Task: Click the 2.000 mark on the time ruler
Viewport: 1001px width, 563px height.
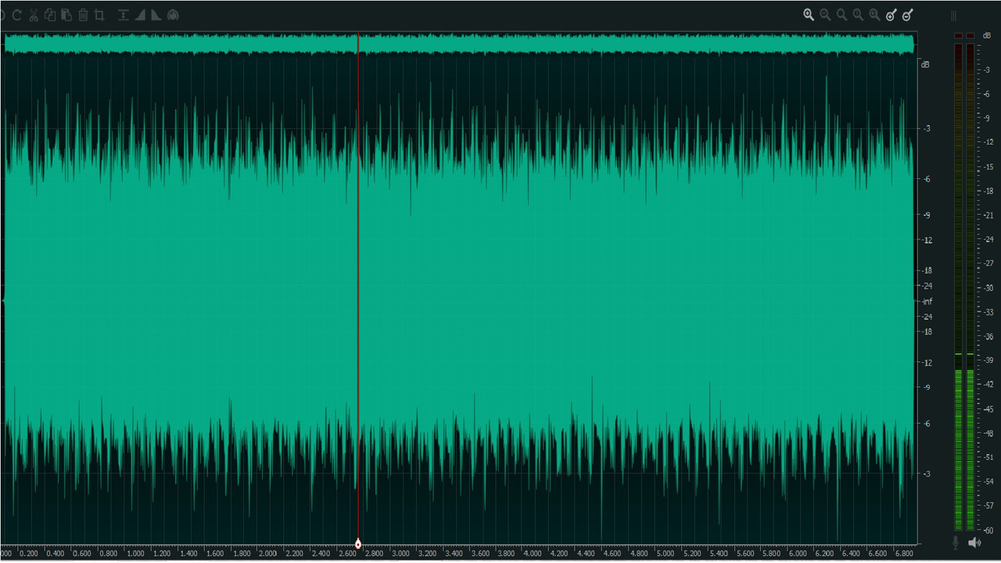Action: click(x=267, y=554)
